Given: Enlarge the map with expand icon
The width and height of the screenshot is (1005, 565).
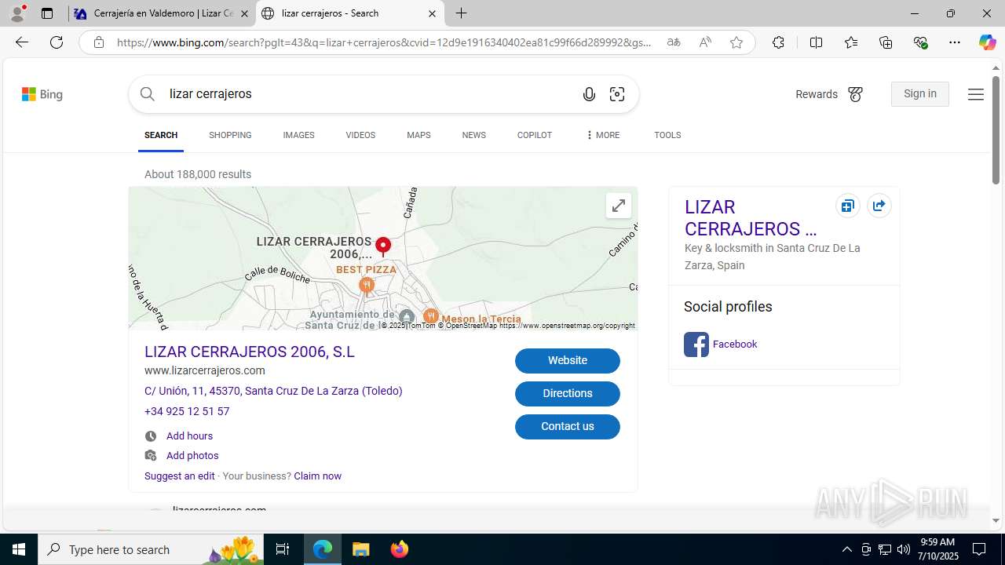Looking at the screenshot, I should point(619,206).
